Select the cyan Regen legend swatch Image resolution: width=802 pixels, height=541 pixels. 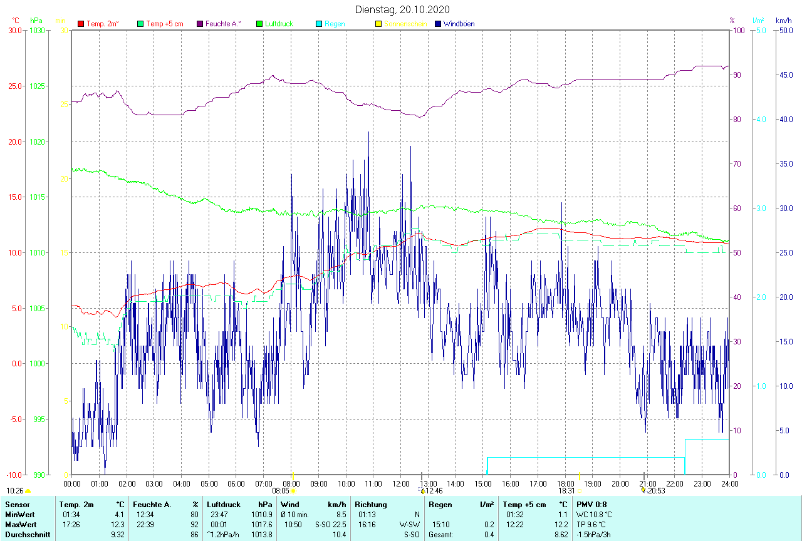pos(319,24)
